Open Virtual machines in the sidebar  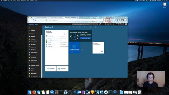pyautogui.click(x=33, y=55)
